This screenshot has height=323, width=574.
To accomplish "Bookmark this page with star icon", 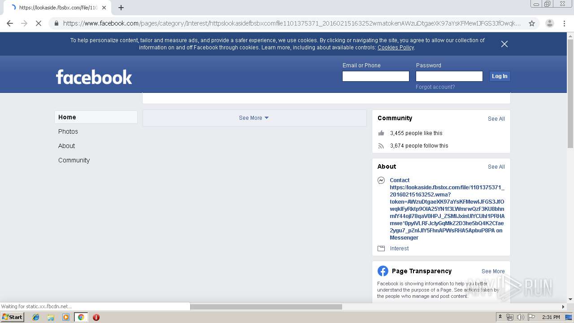I will coord(532,23).
